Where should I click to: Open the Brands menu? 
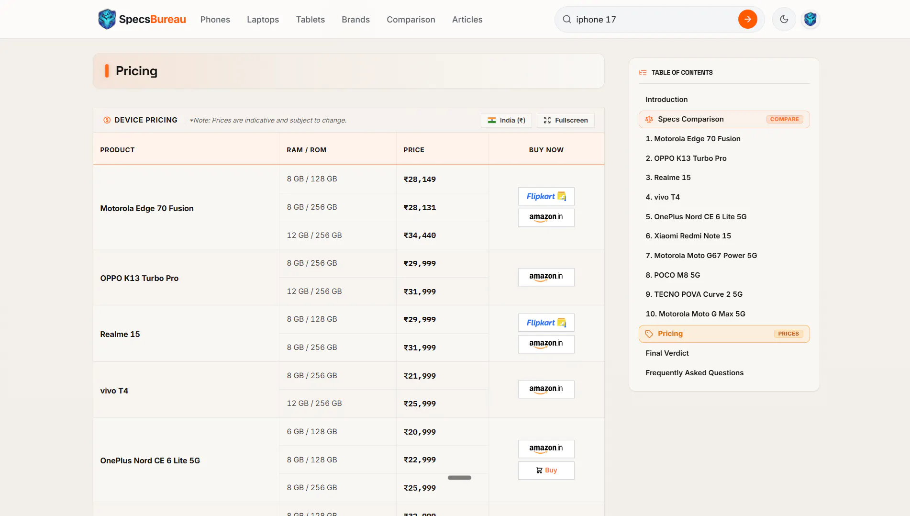tap(355, 20)
